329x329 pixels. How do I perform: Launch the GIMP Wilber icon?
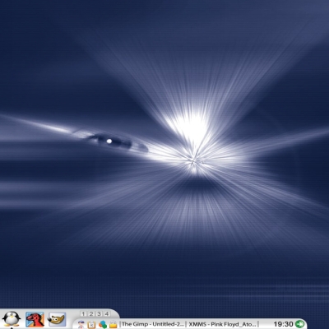pyautogui.click(x=57, y=319)
